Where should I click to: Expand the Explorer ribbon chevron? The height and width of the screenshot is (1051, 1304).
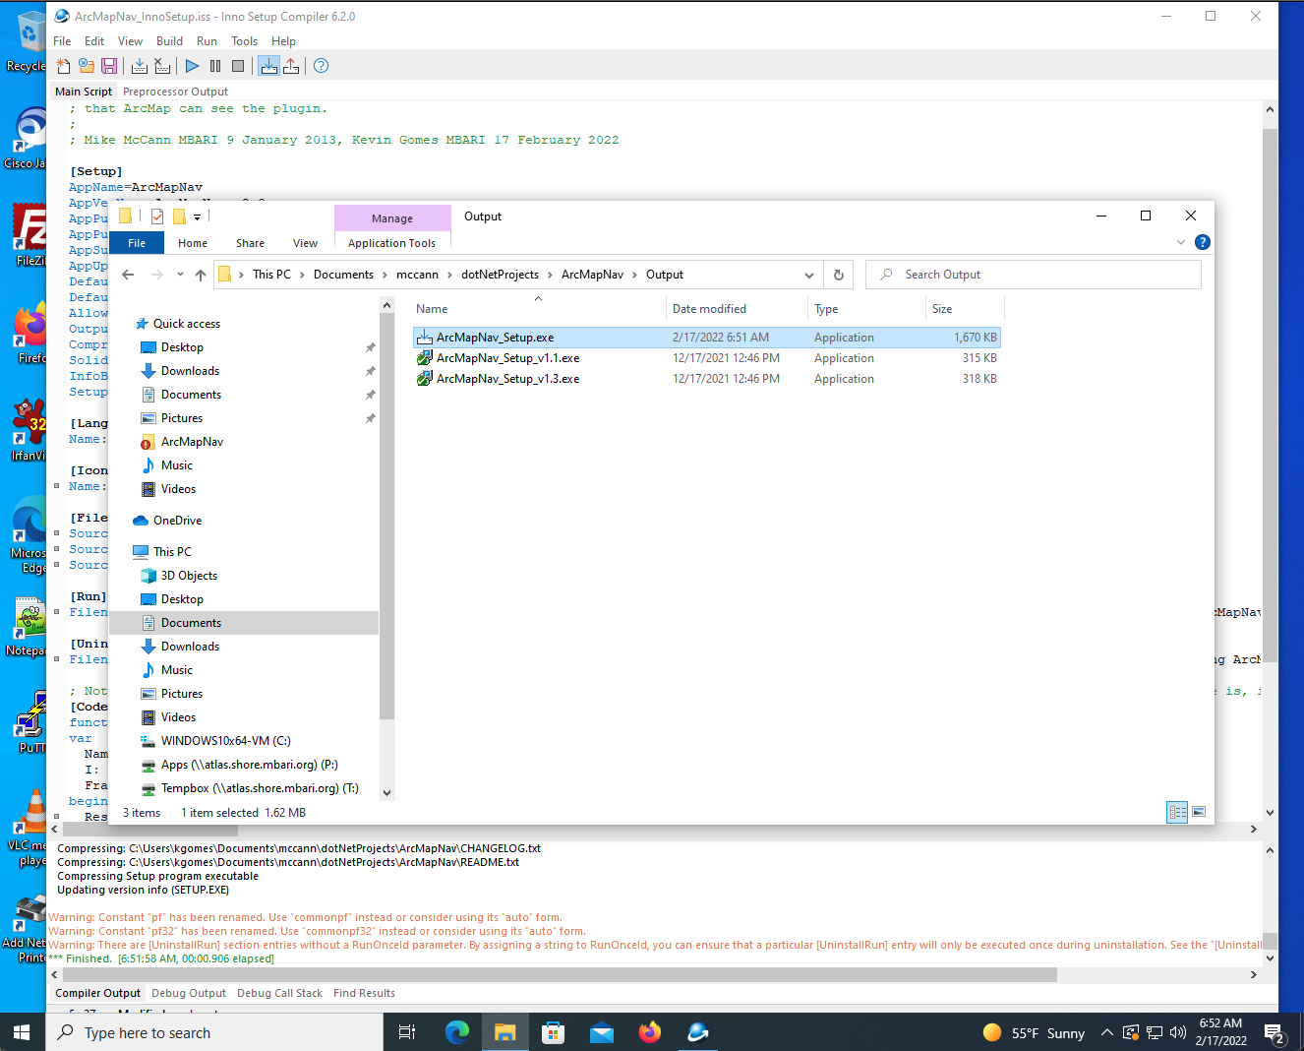pyautogui.click(x=1181, y=242)
